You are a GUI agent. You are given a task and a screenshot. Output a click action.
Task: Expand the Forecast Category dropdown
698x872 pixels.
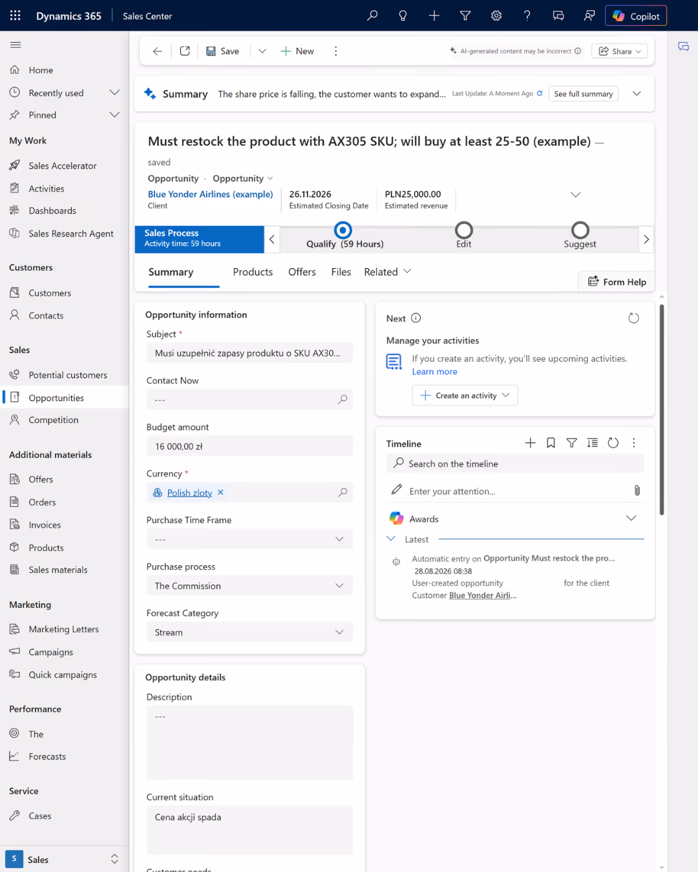click(249, 632)
